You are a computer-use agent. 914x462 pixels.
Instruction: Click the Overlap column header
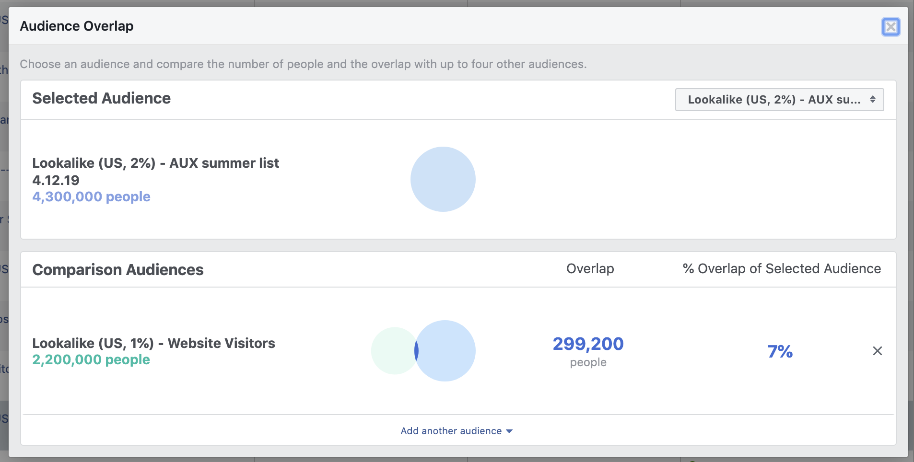(590, 269)
